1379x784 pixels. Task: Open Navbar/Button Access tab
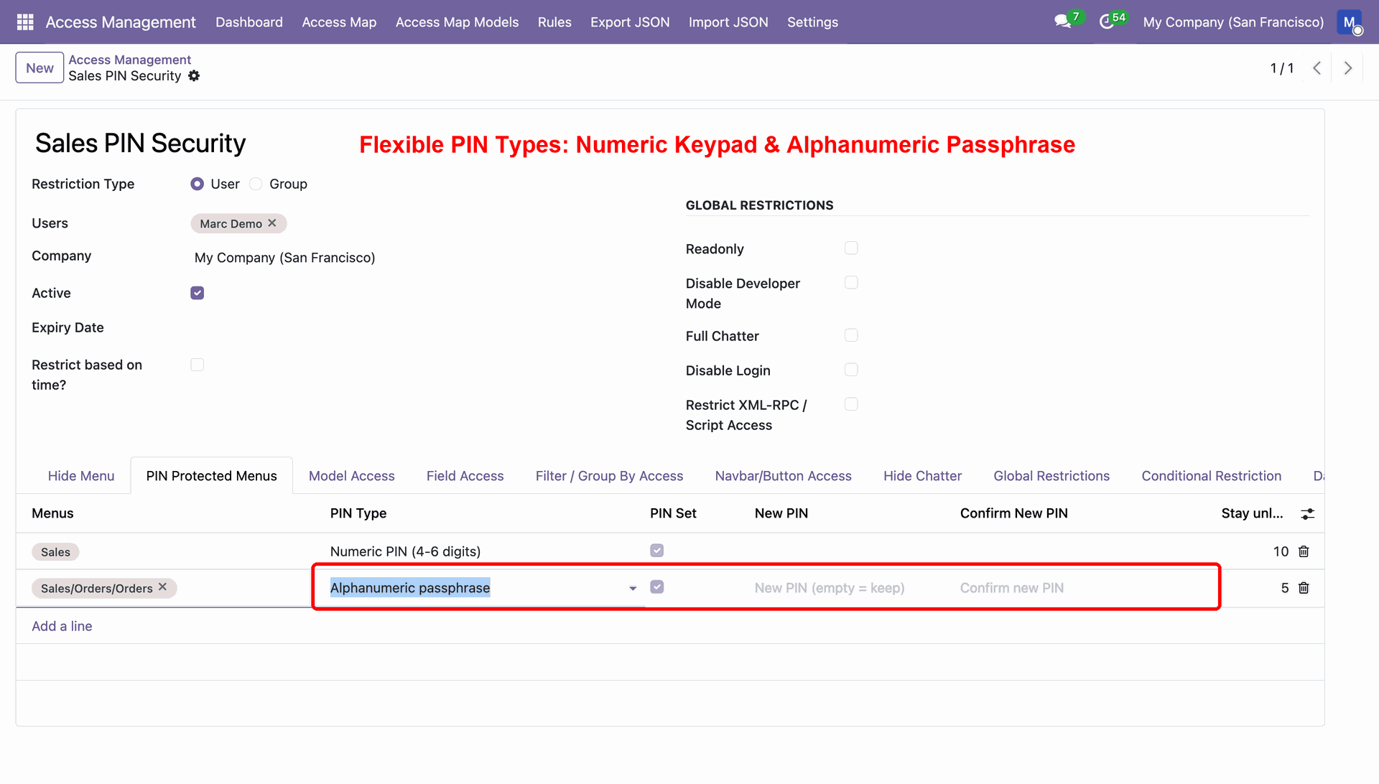[x=784, y=476]
